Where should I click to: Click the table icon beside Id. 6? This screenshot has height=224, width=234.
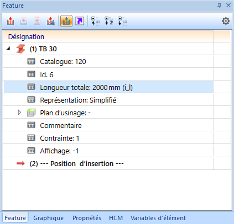(x=31, y=74)
